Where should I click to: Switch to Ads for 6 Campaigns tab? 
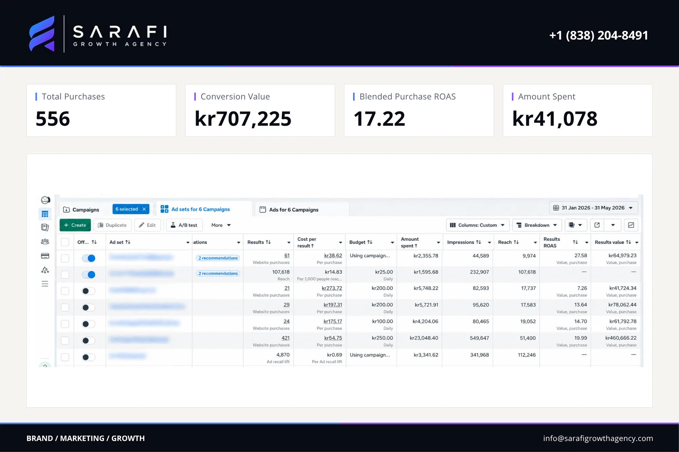pos(289,210)
